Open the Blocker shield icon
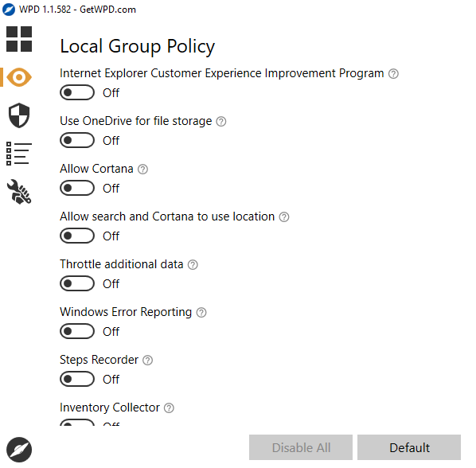 [x=19, y=115]
